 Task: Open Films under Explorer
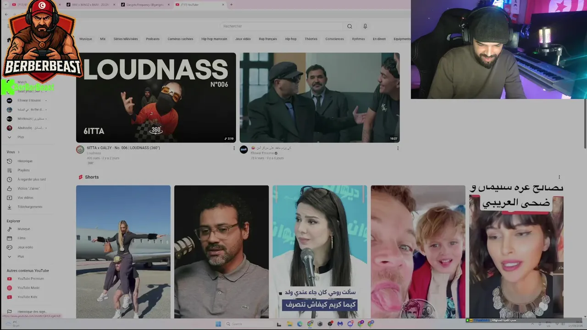pyautogui.click(x=22, y=238)
